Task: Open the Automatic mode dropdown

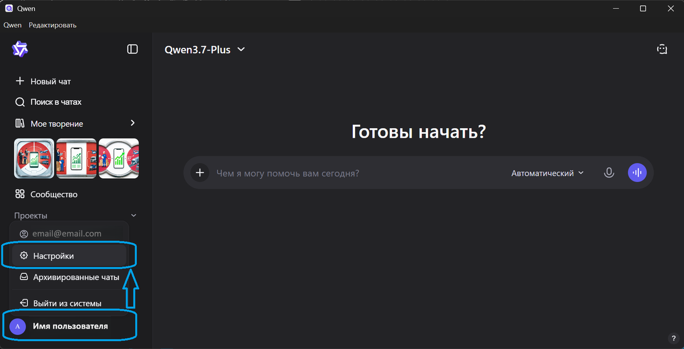Action: point(548,173)
